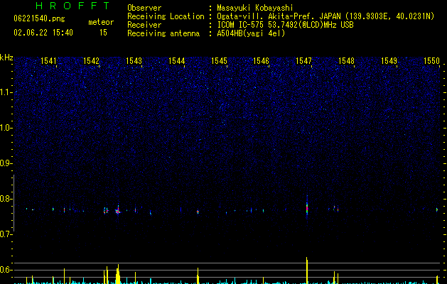The image size is (447, 284).
Task: Click the 1543 time marker
Action: pyautogui.click(x=134, y=61)
